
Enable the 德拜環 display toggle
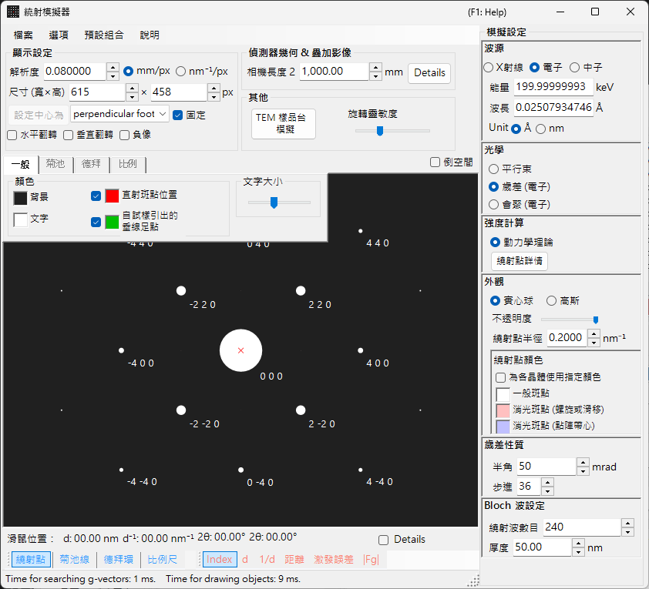click(119, 560)
